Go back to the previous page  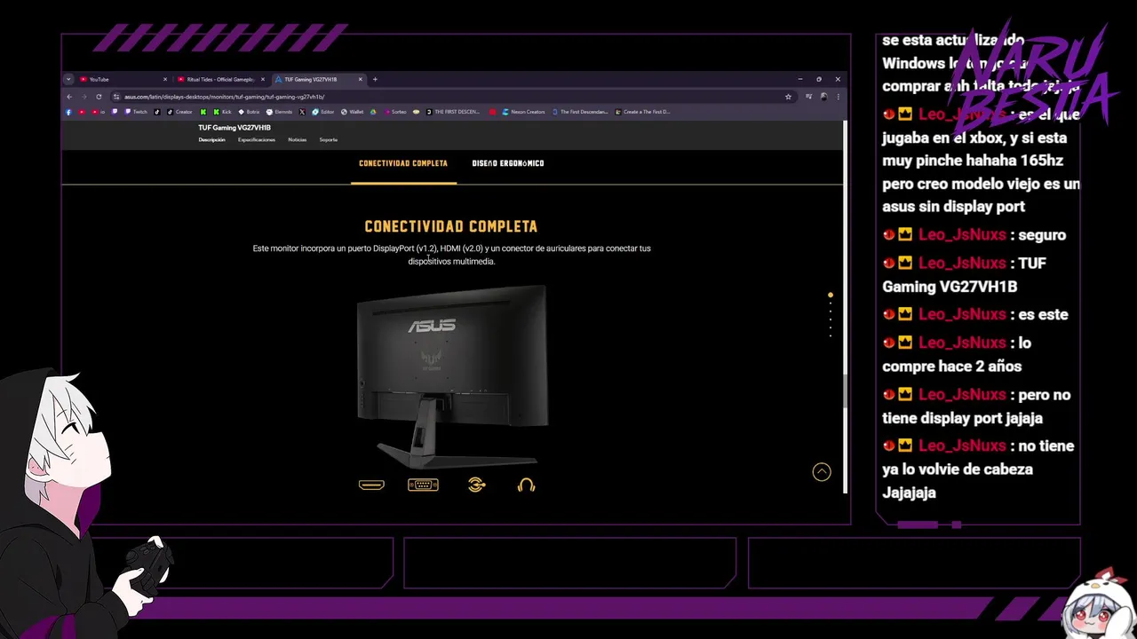coord(69,97)
